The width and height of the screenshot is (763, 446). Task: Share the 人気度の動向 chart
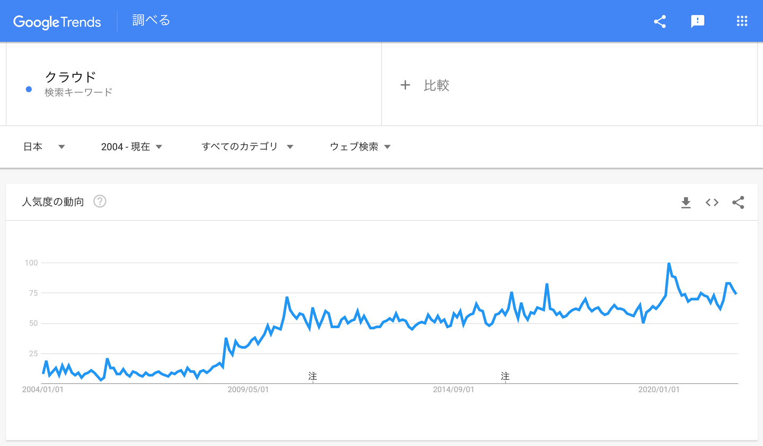pyautogui.click(x=738, y=202)
